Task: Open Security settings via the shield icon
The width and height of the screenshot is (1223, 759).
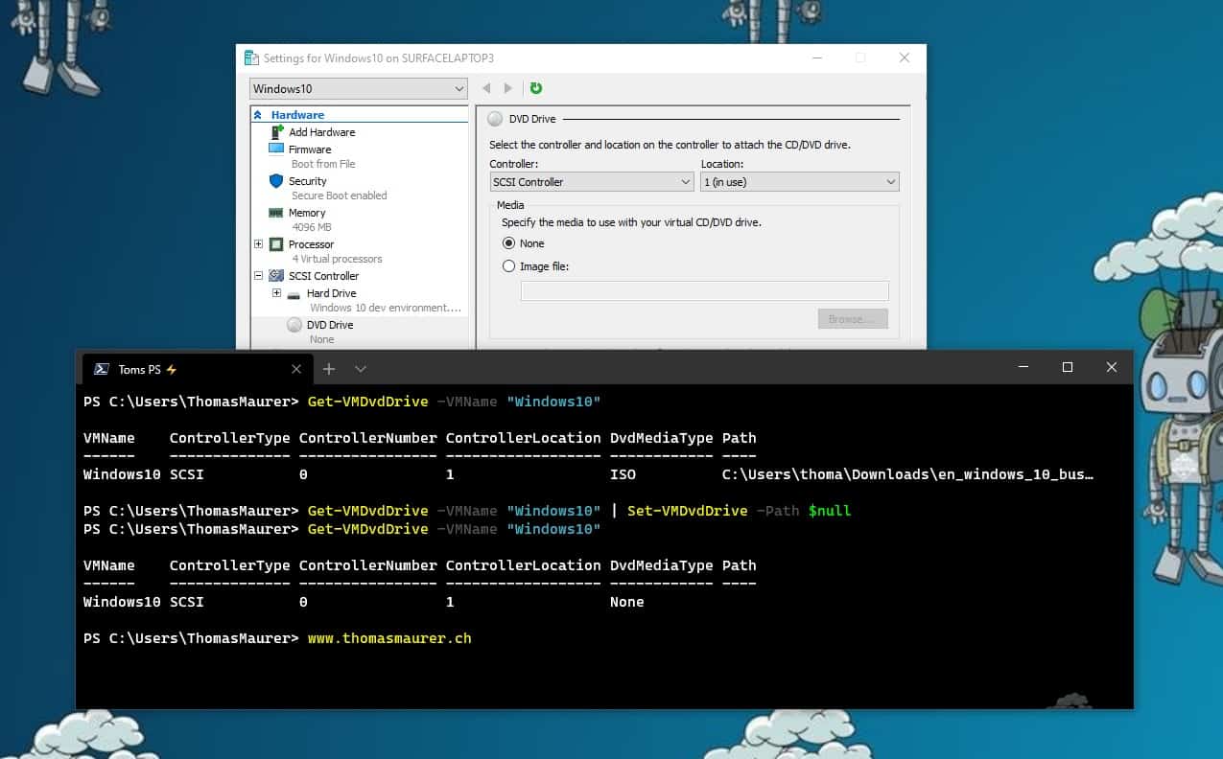Action: point(278,180)
